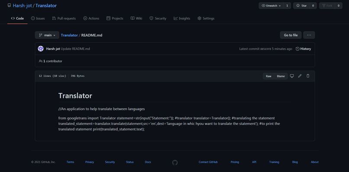Open the Wiki tab
Viewport: 349px width, 172px height.
pyautogui.click(x=136, y=19)
